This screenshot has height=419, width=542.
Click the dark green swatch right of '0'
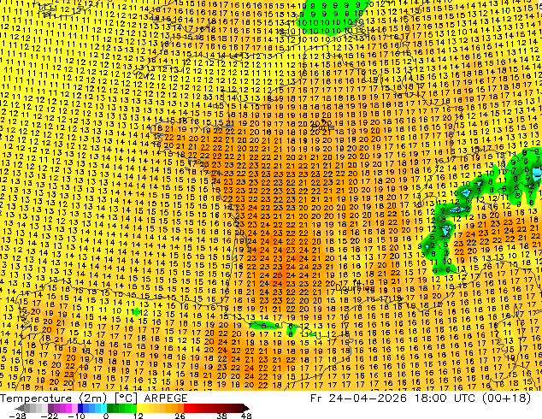coord(110,408)
